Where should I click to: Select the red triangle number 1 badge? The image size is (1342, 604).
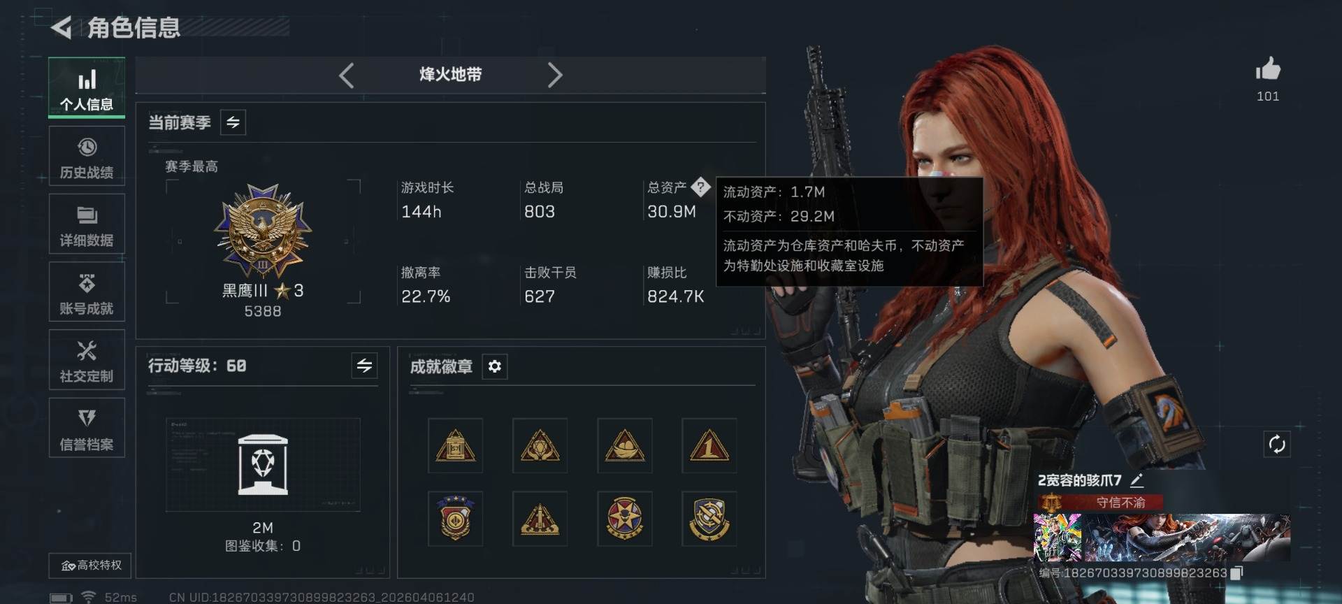pyautogui.click(x=709, y=445)
